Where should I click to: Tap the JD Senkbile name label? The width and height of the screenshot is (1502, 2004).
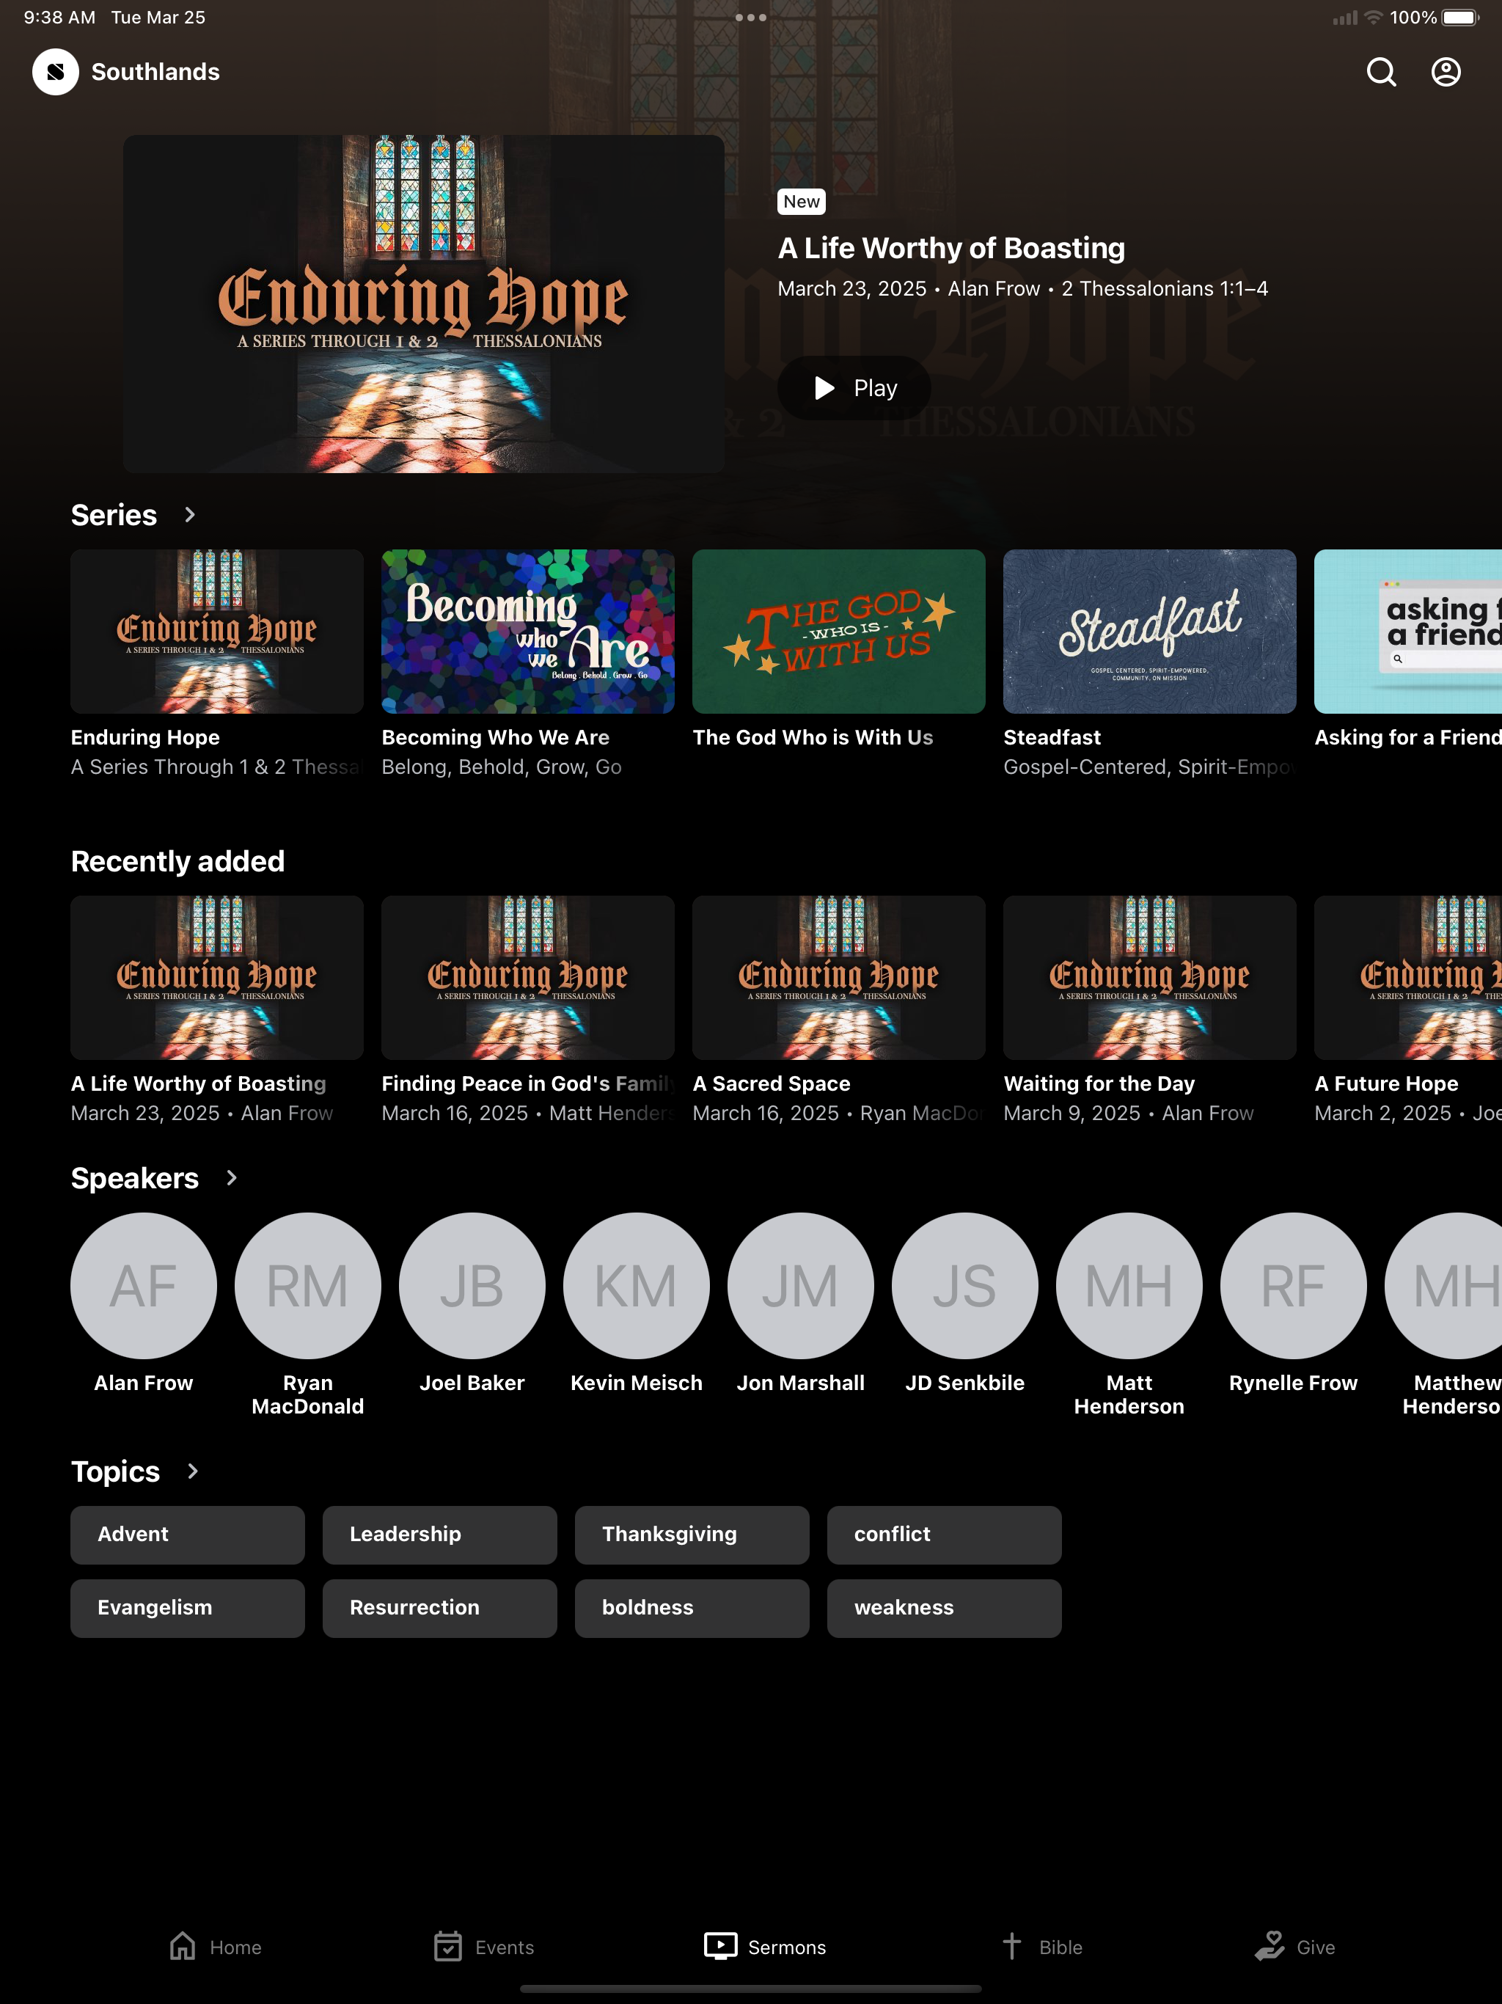click(x=965, y=1383)
